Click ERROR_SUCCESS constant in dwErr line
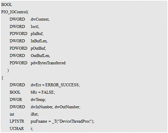The width and height of the screenshot is (168, 133). 62,85
